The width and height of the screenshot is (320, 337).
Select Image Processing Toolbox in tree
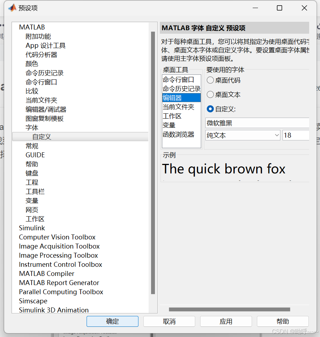(x=59, y=255)
